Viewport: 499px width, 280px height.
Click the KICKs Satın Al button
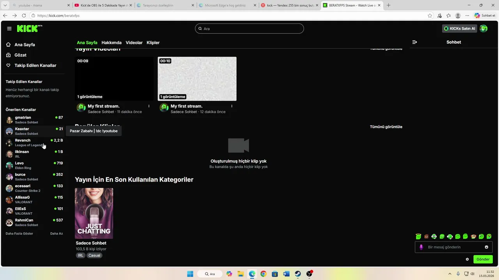pyautogui.click(x=460, y=28)
